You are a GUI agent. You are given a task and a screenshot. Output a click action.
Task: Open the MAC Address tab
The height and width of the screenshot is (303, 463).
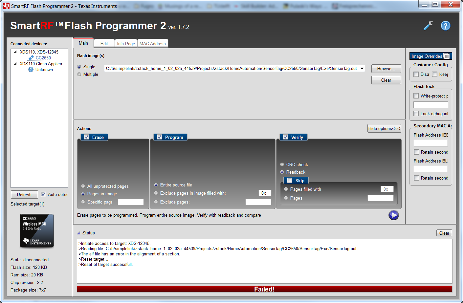(x=153, y=44)
